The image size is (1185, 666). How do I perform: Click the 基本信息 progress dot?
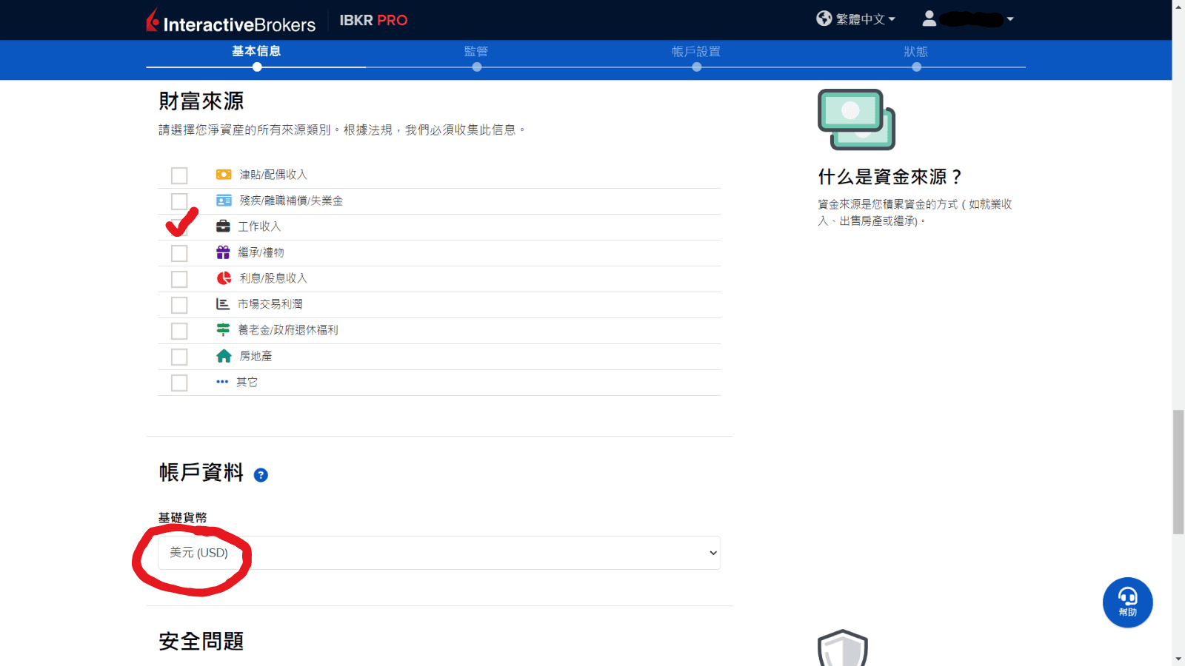coord(256,67)
